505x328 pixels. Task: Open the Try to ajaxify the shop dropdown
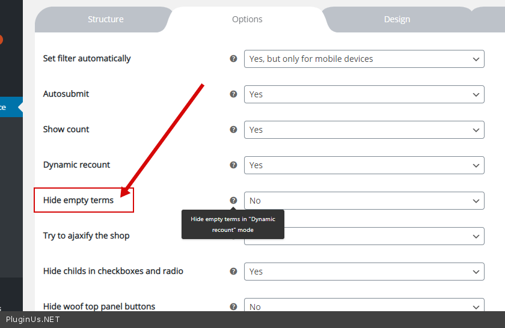tap(385, 236)
